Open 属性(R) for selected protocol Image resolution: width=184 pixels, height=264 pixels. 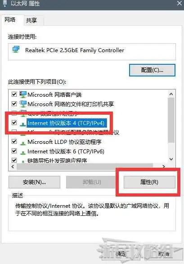coord(149,182)
